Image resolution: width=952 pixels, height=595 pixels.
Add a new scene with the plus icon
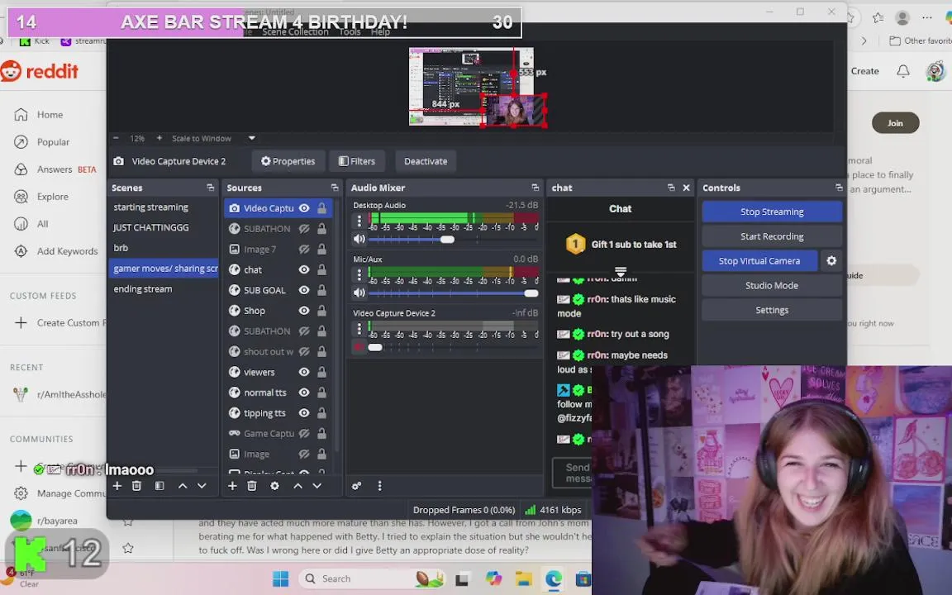[x=117, y=486]
